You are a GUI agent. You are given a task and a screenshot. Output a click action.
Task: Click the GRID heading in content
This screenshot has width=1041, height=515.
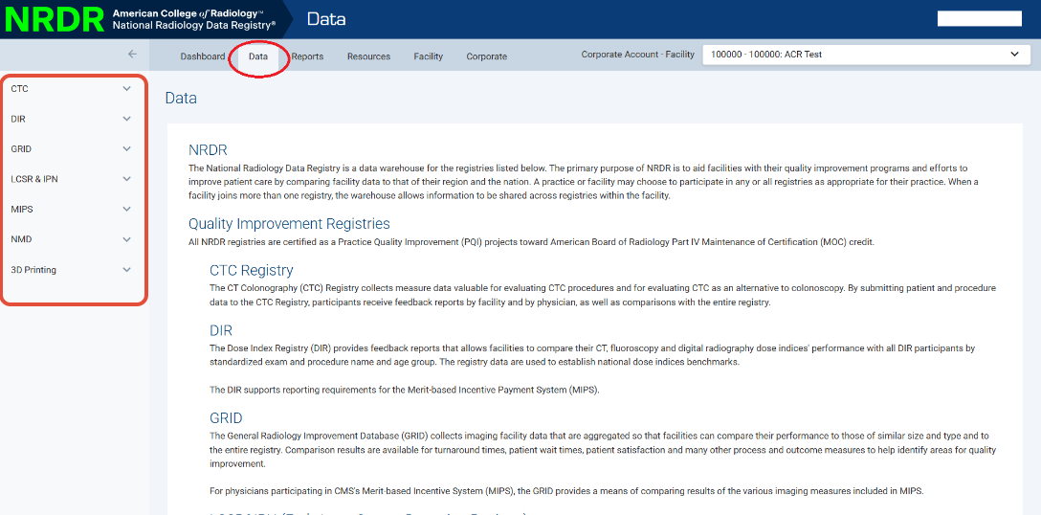point(226,418)
